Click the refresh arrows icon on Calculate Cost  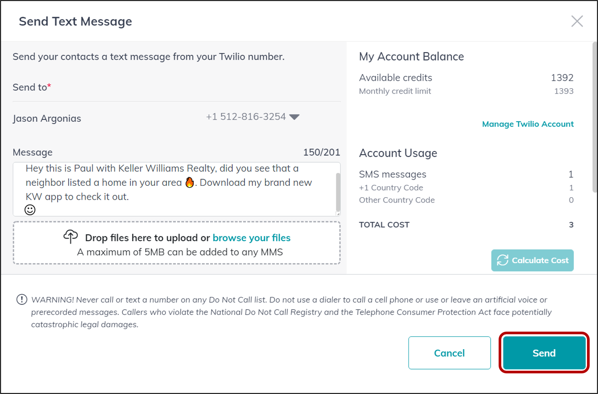pos(503,260)
